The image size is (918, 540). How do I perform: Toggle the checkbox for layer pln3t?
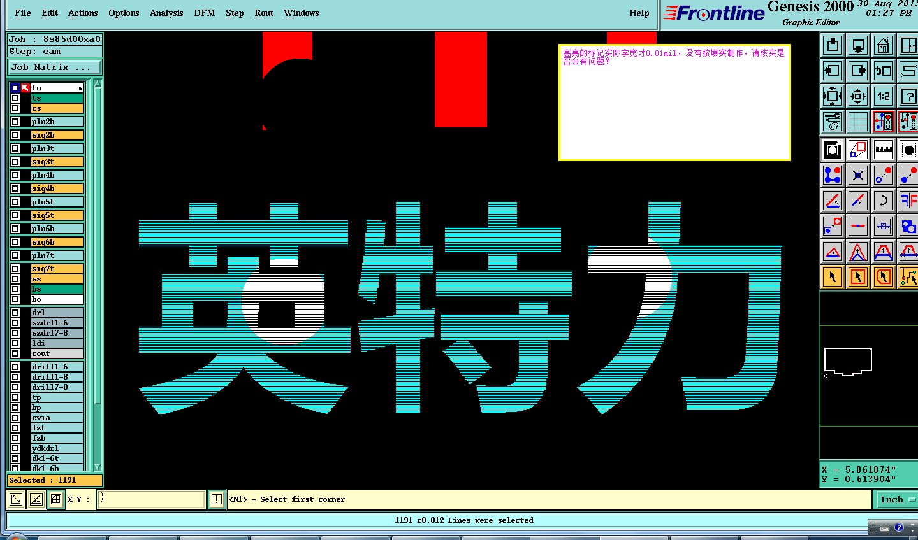[x=15, y=148]
